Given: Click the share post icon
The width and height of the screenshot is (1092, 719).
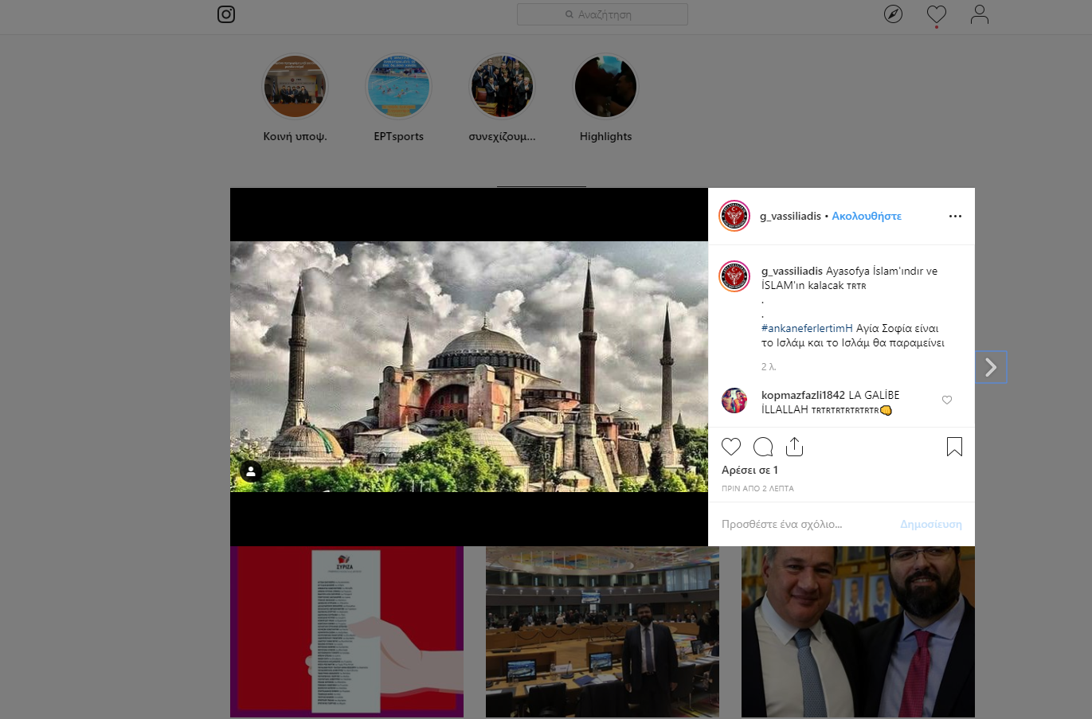Looking at the screenshot, I should click(x=794, y=447).
